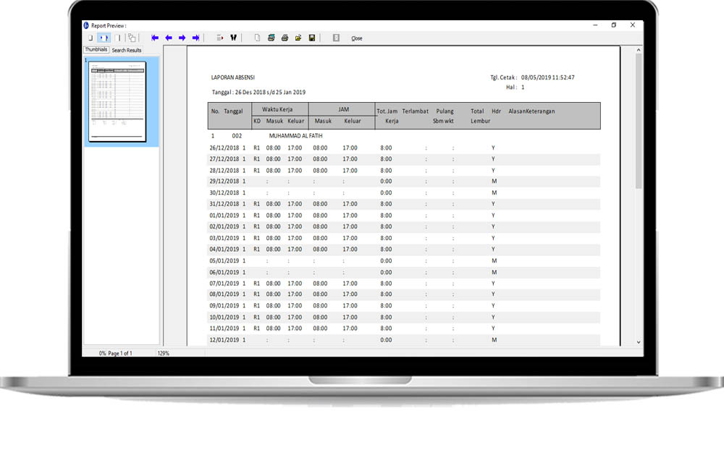This screenshot has width=724, height=471.
Task: Click the vertical scrollbar down arrow
Action: (x=639, y=341)
